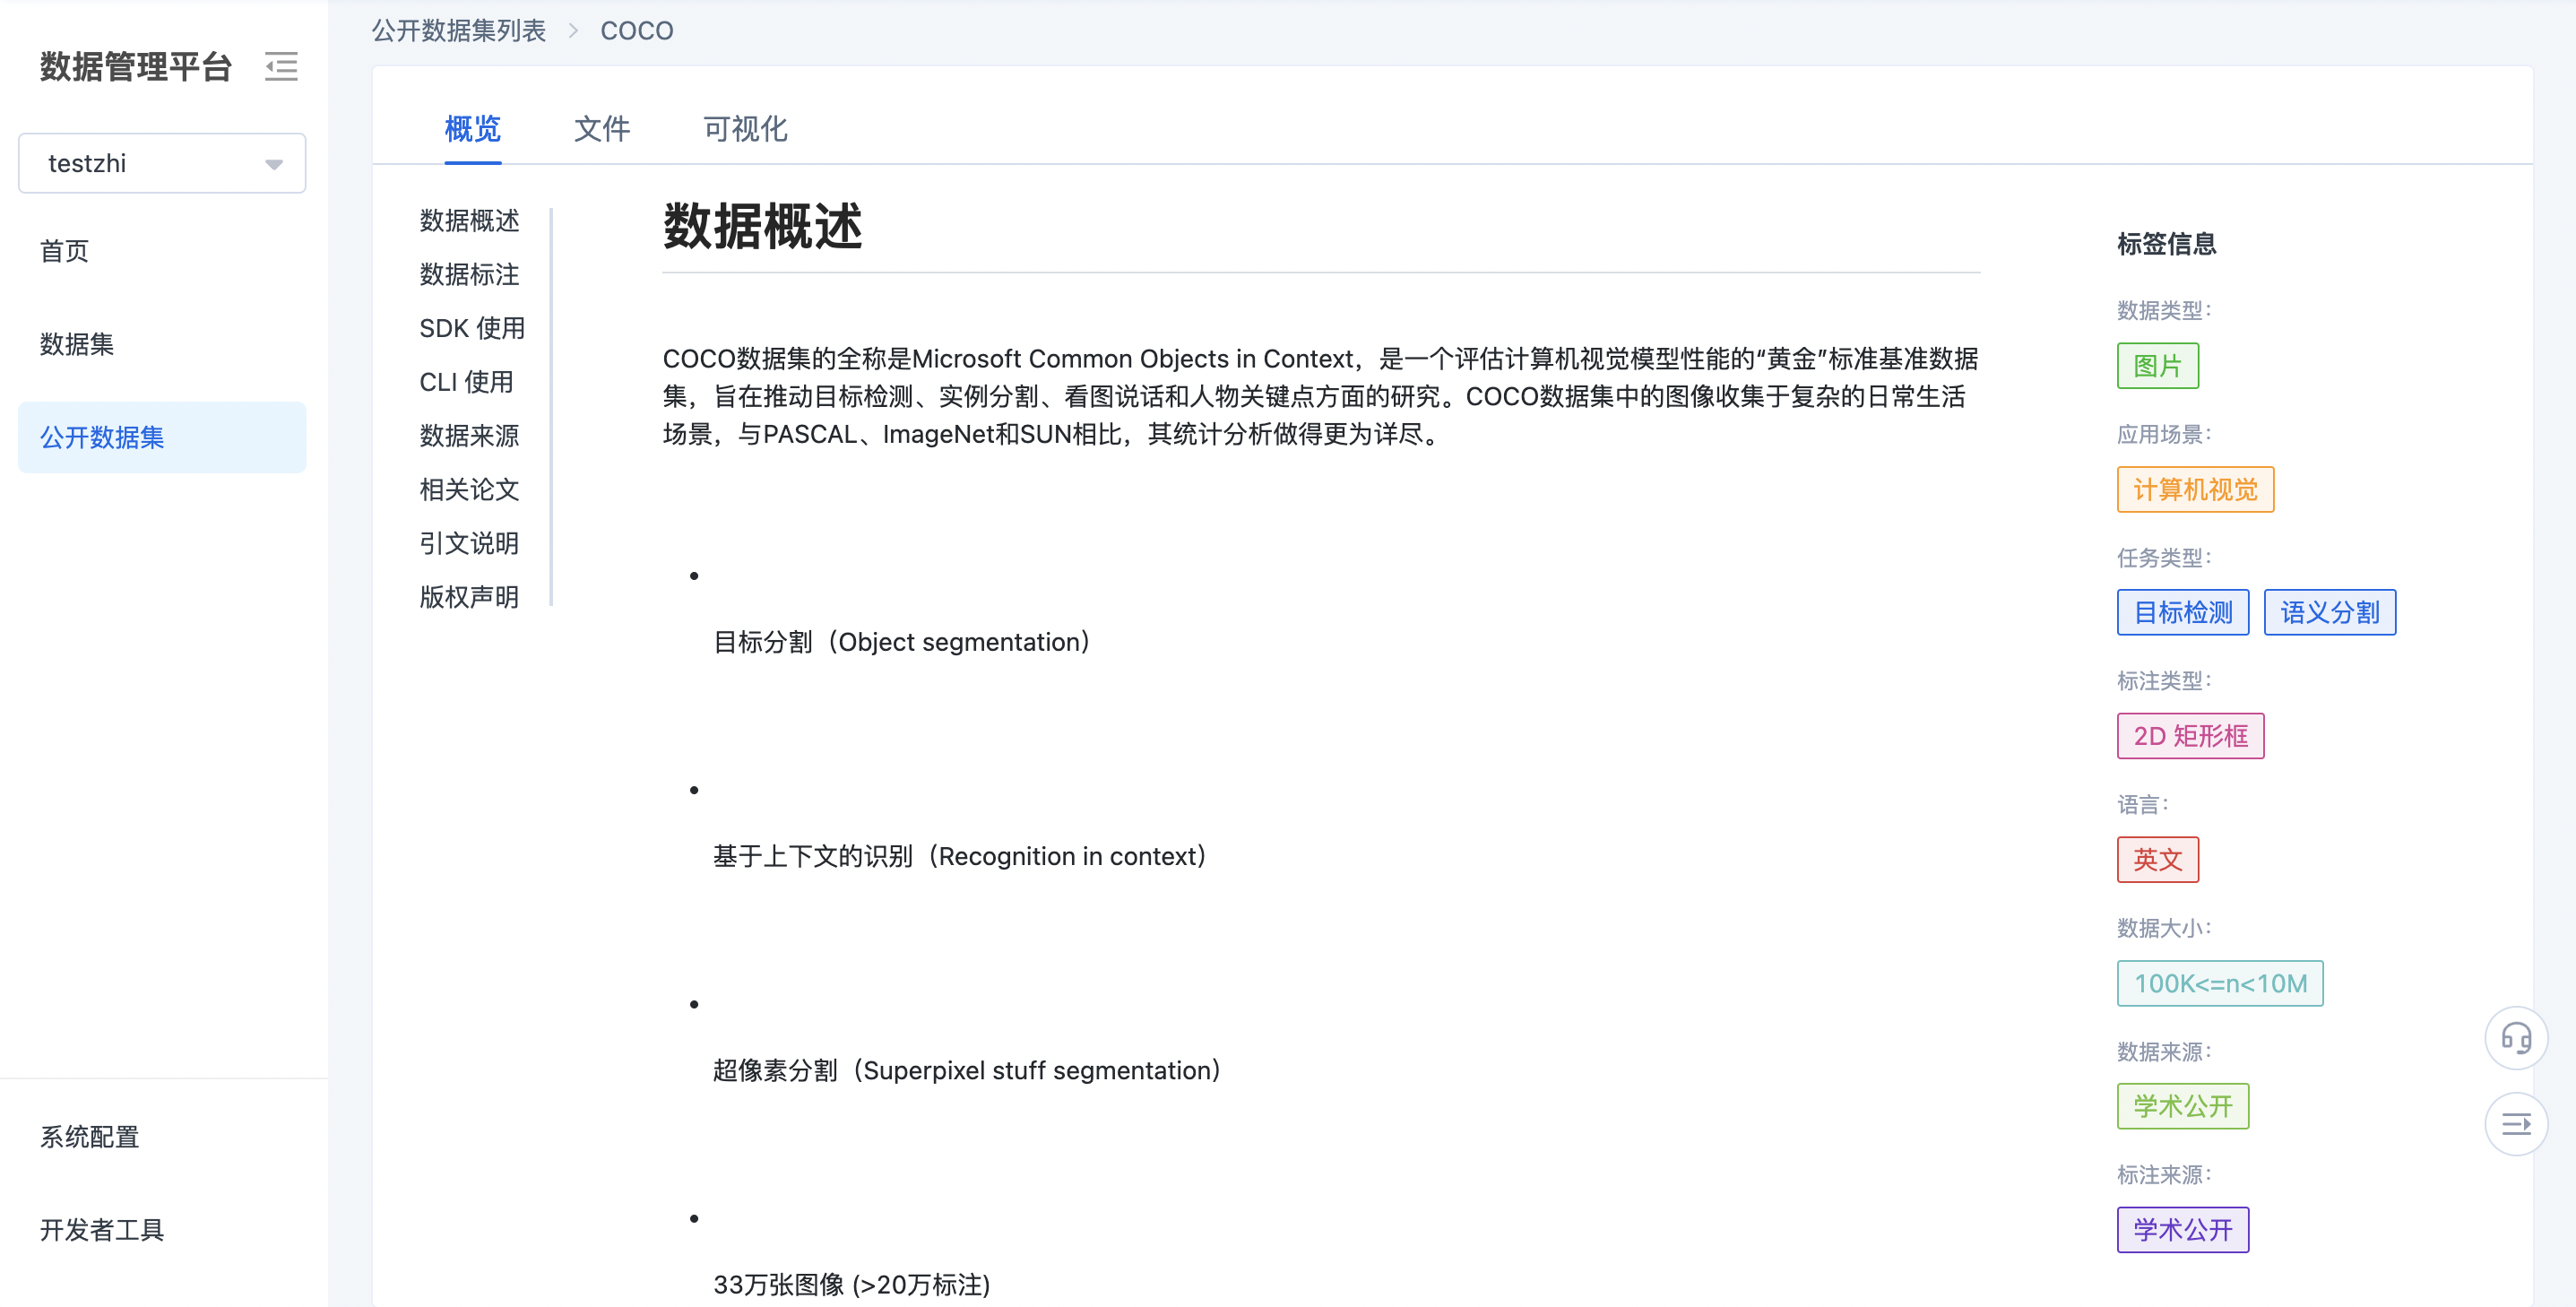This screenshot has width=2576, height=1307.
Task: Jump to the 数据标注 section
Action: 468,274
